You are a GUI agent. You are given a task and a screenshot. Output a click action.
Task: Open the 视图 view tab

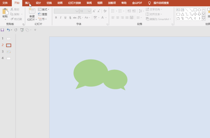[x=100, y=3]
